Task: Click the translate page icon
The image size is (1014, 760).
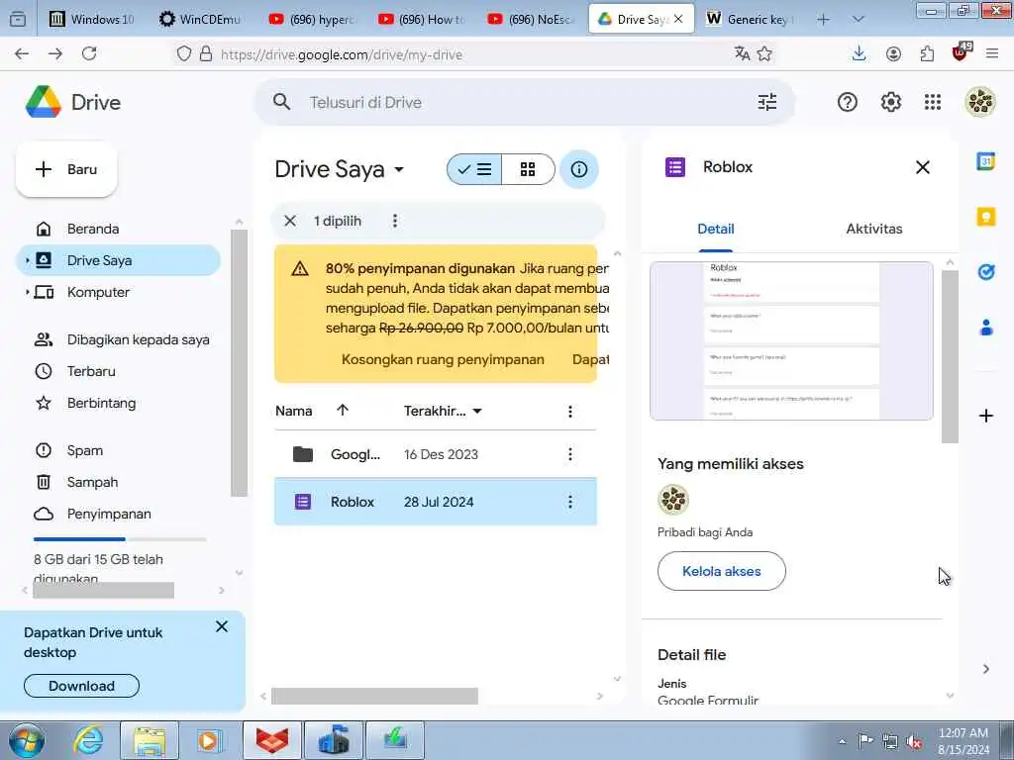Action: [x=742, y=54]
